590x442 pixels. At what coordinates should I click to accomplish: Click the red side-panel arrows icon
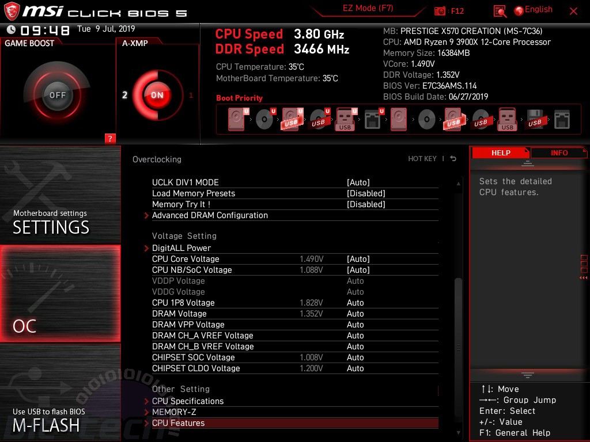click(x=583, y=278)
